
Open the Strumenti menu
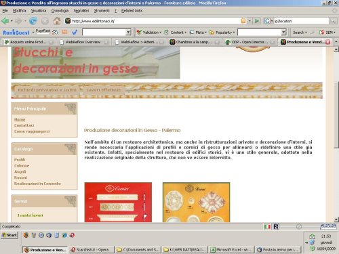click(x=102, y=11)
